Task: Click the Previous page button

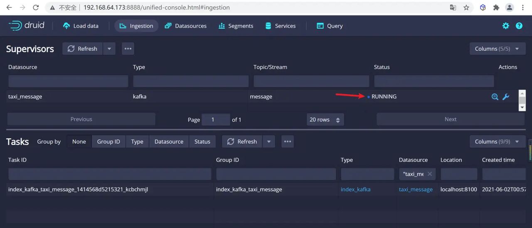Action: (81, 119)
